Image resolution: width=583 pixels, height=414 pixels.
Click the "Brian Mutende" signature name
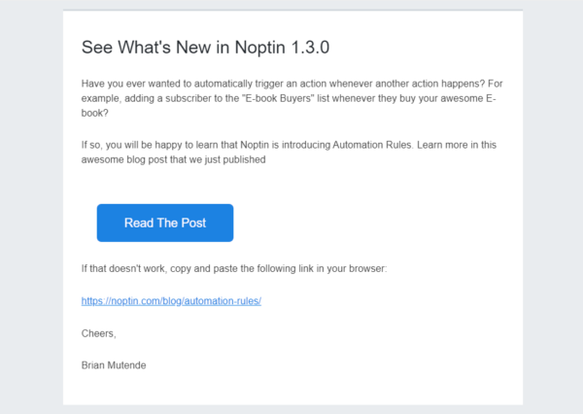tap(117, 365)
